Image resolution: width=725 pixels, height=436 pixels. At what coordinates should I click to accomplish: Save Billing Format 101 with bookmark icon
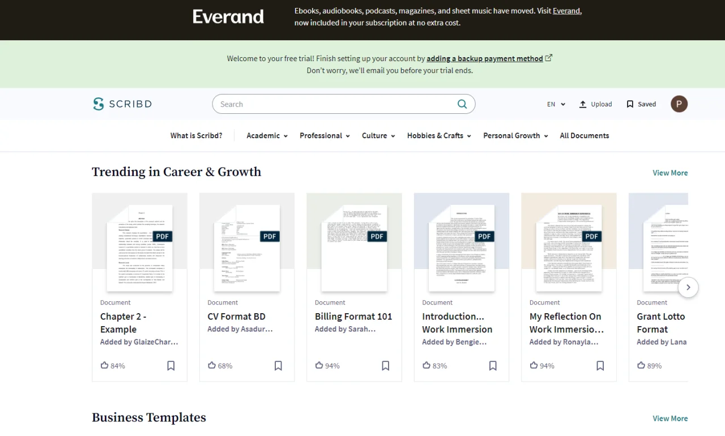(386, 366)
